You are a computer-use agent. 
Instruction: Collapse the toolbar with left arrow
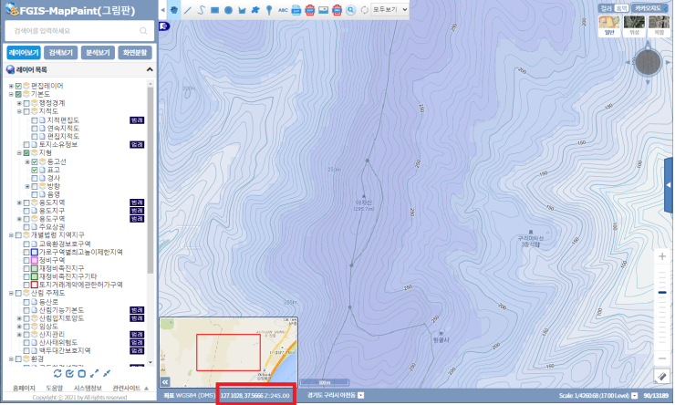point(162,9)
